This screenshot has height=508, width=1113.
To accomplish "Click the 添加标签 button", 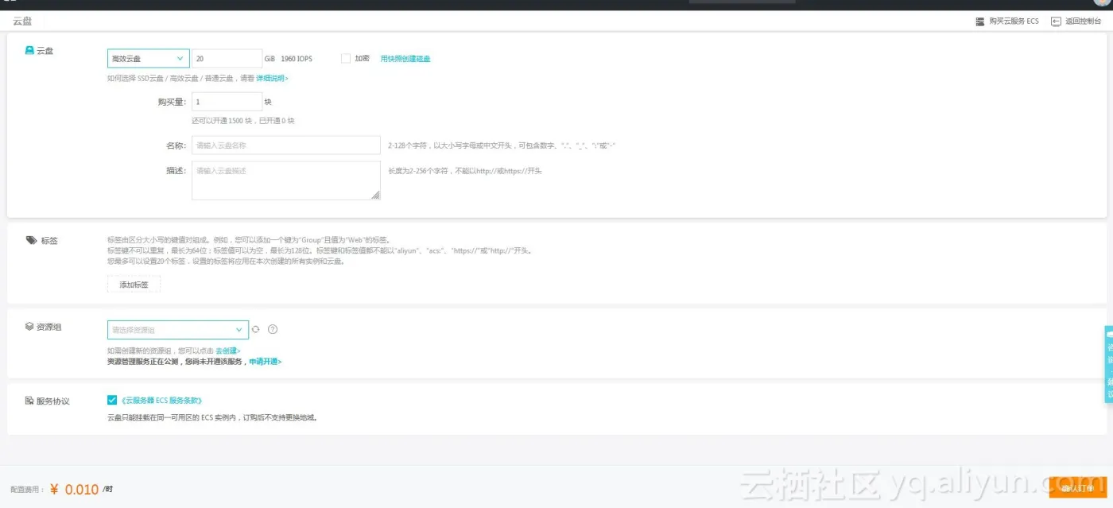I will click(134, 285).
